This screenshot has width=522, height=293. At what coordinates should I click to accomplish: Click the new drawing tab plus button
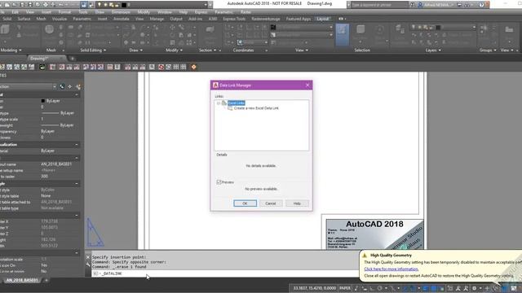click(x=73, y=59)
